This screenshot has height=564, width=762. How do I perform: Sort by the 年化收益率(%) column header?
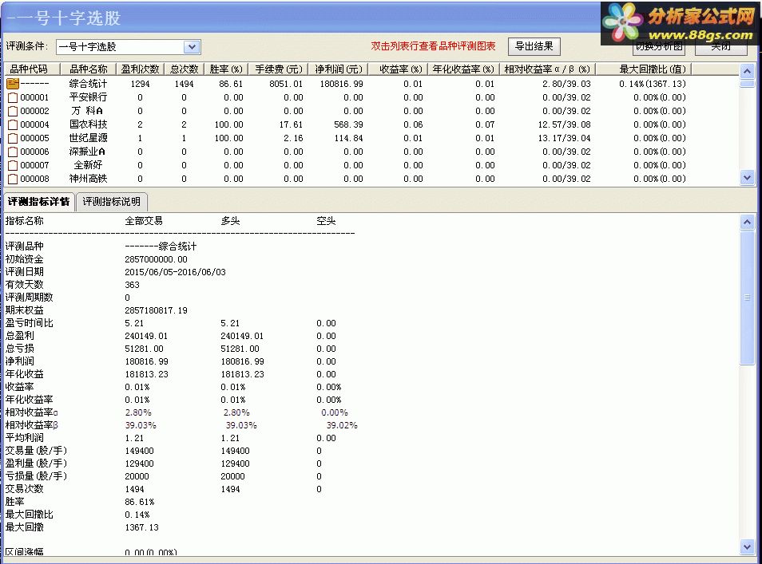click(463, 69)
